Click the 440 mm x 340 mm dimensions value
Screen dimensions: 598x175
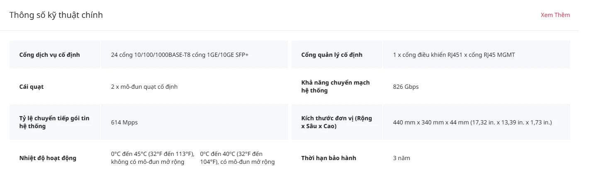click(472, 122)
